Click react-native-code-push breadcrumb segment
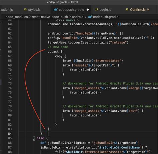This screenshot has height=154, width=158. [x=50, y=17]
